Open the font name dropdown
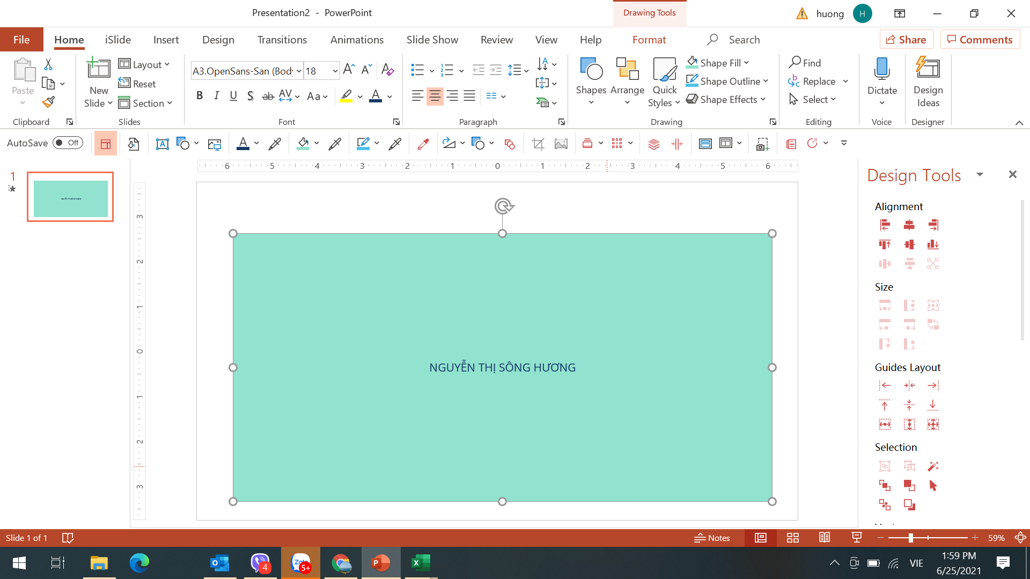Image resolution: width=1030 pixels, height=579 pixels. coord(299,71)
